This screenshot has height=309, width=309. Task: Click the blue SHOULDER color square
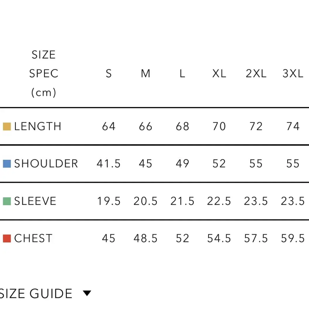click(x=7, y=164)
